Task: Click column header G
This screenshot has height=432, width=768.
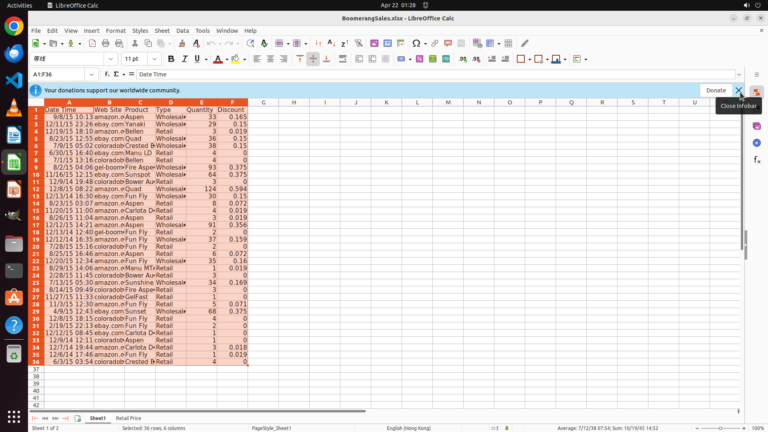Action: coord(263,102)
